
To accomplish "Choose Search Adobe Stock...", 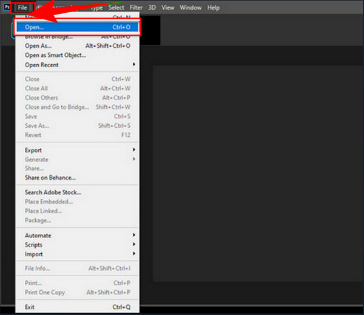I will [x=77, y=192].
